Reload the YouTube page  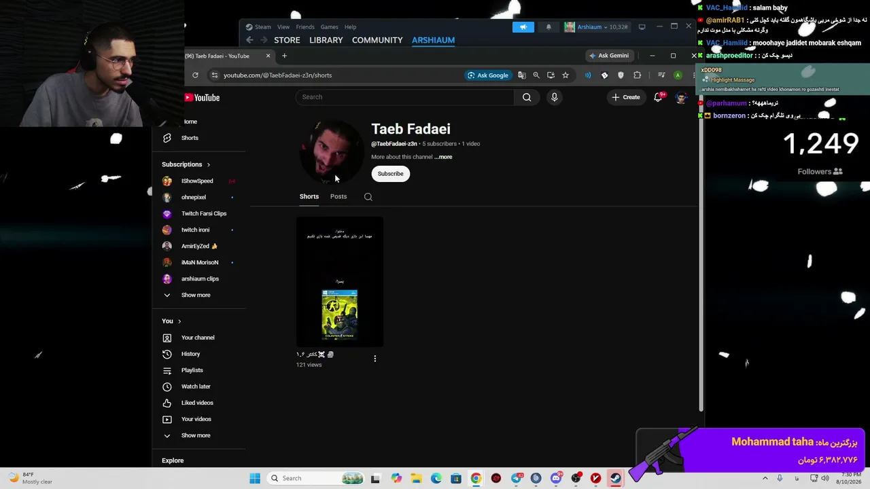195,75
